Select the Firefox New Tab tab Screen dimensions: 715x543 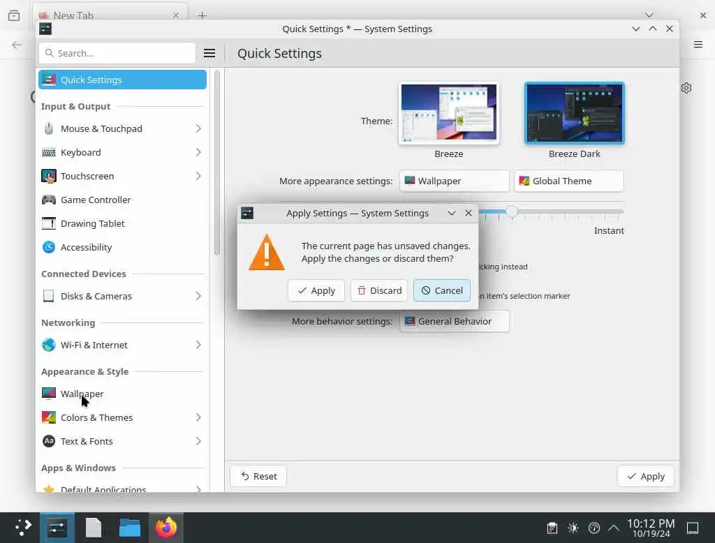point(110,15)
